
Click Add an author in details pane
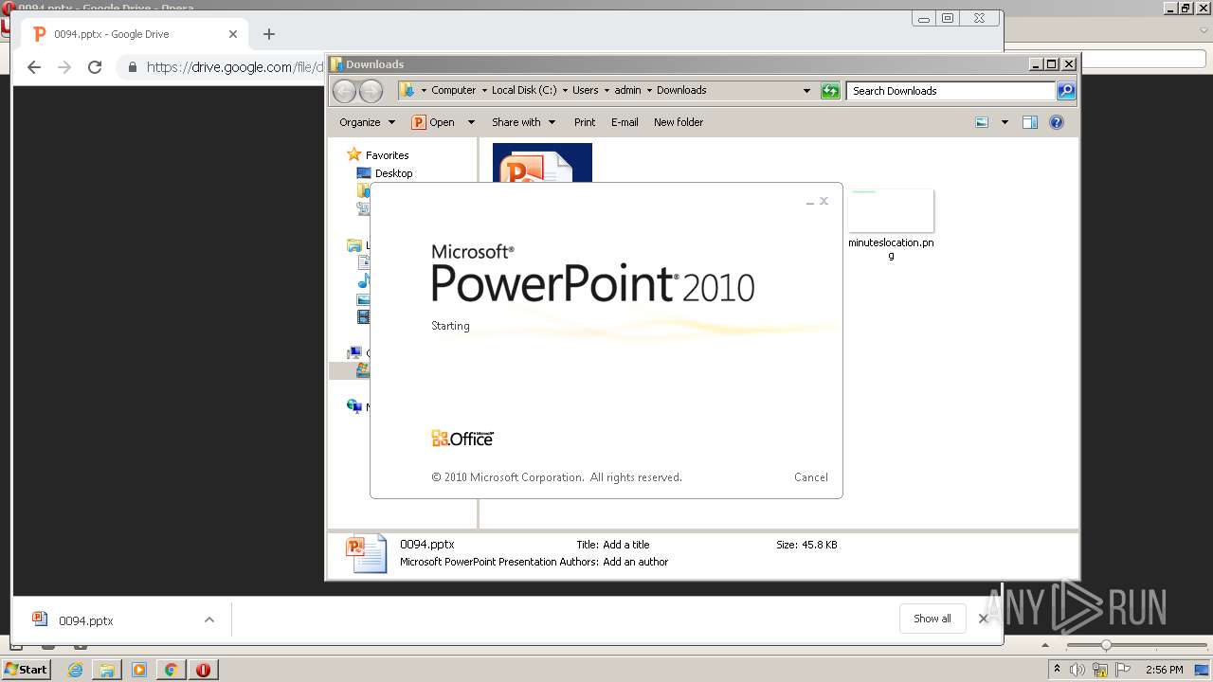tap(636, 562)
